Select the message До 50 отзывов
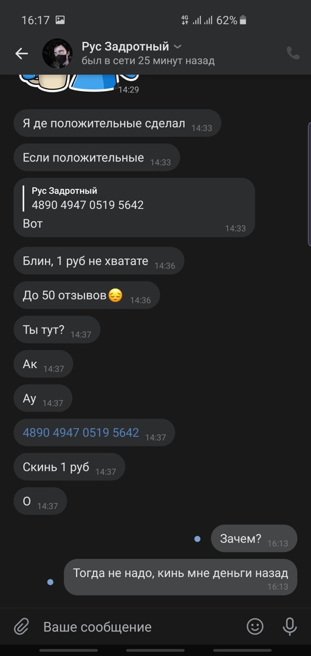Viewport: 311px width, 656px height. (x=87, y=295)
